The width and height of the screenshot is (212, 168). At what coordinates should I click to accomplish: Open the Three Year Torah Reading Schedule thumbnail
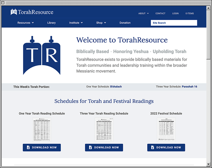104,130
